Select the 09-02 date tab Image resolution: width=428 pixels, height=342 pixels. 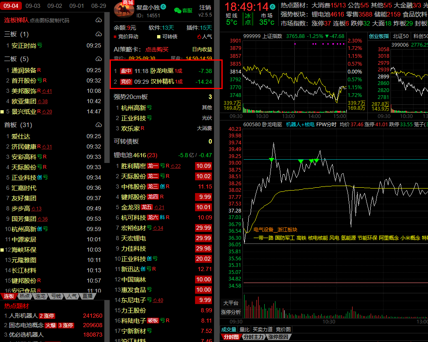click(54, 6)
